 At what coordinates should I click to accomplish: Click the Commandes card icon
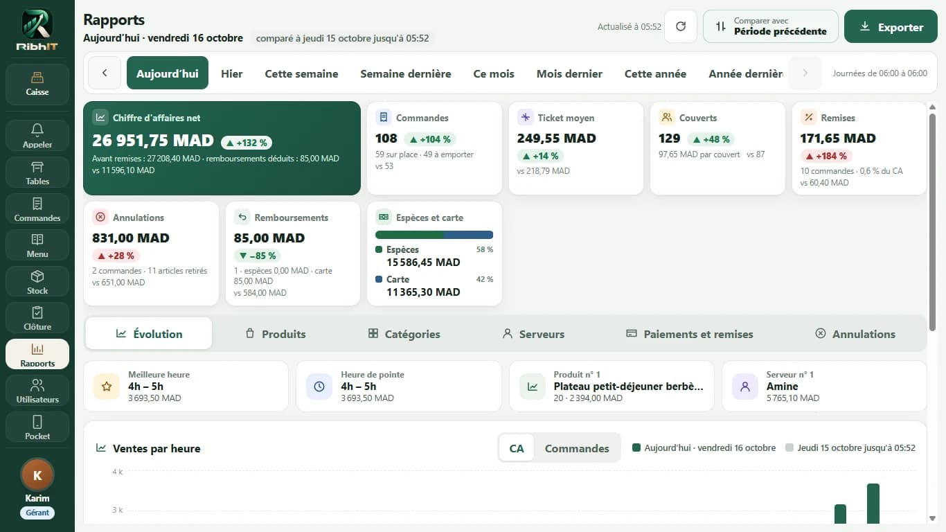tap(384, 117)
